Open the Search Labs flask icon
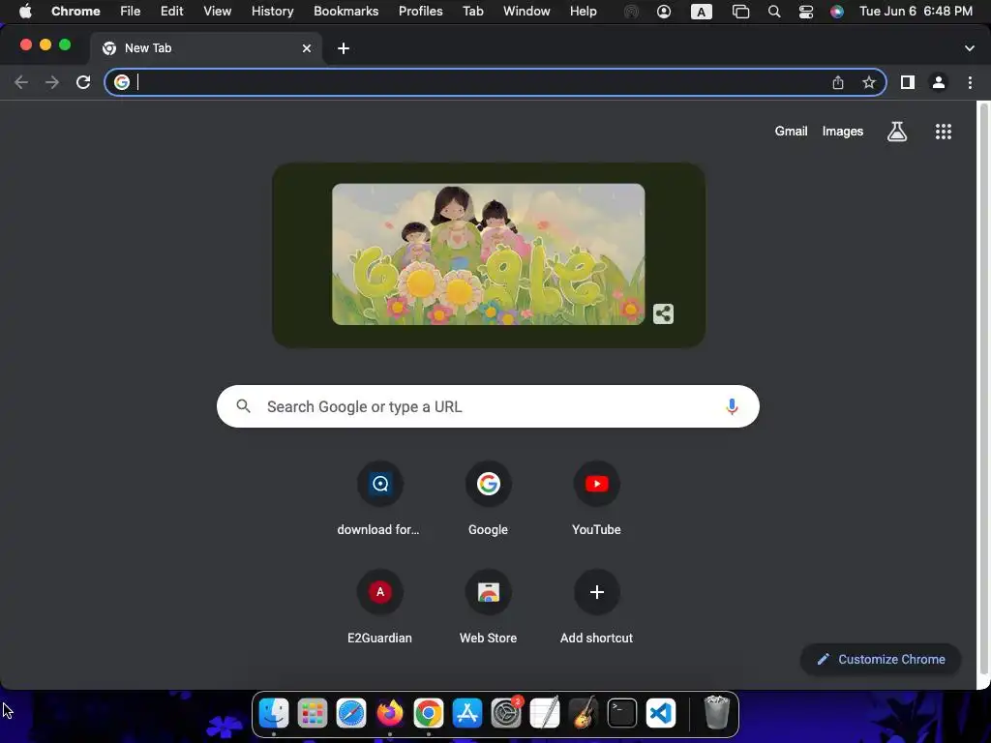 897,132
